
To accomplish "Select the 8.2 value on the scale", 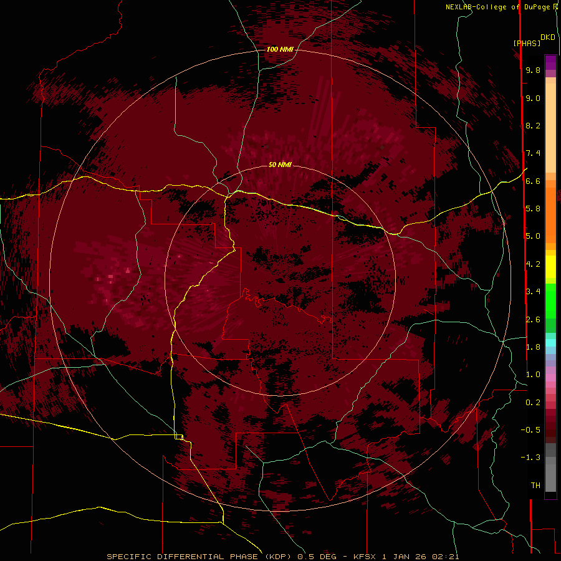I will (533, 126).
